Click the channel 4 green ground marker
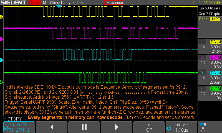Viewport: 222px width, 133px height. pos(1,82)
